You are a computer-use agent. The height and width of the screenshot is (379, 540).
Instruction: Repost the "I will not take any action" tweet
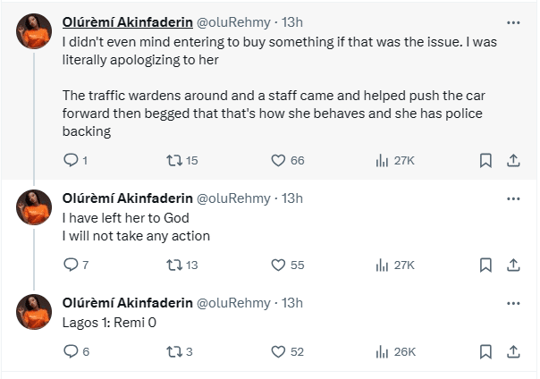[175, 265]
